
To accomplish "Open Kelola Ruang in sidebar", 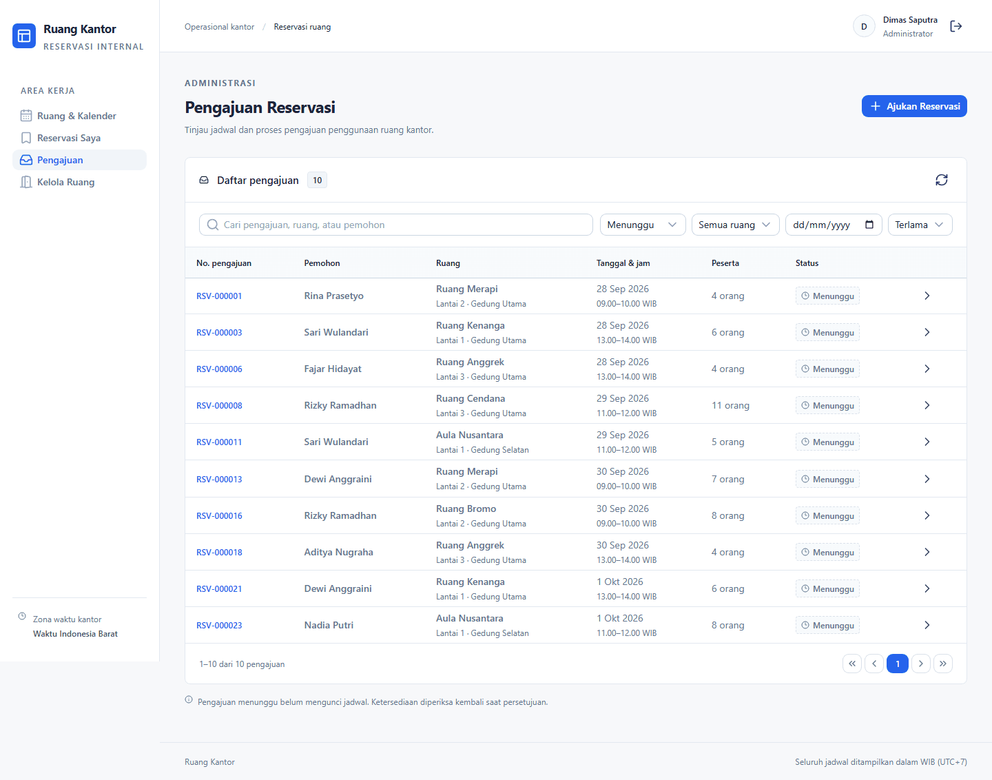I will (x=79, y=182).
